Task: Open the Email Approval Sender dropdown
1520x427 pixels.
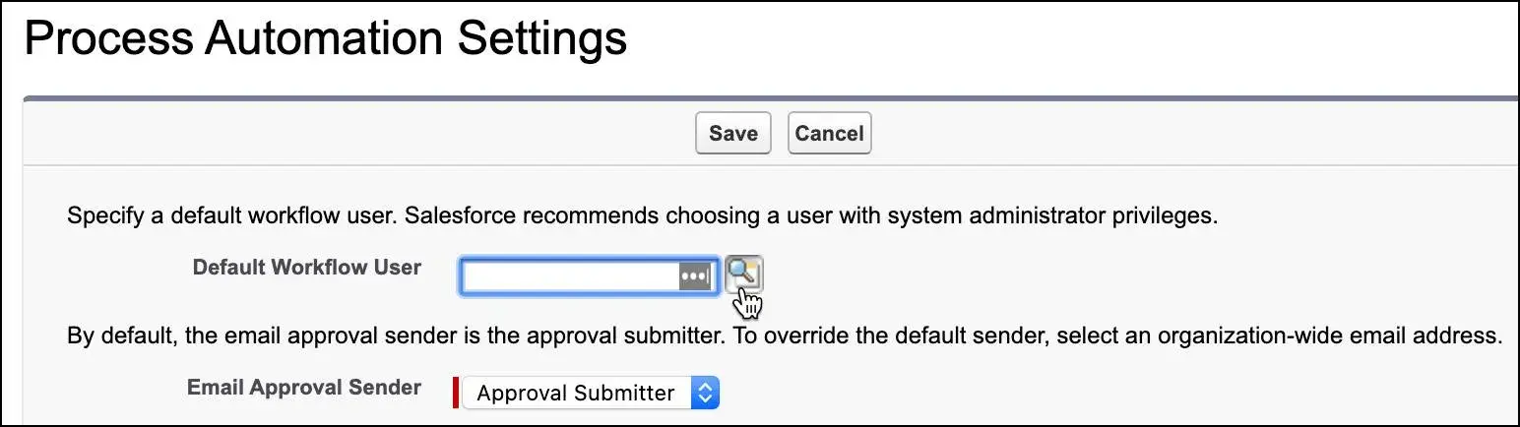Action: pos(591,393)
